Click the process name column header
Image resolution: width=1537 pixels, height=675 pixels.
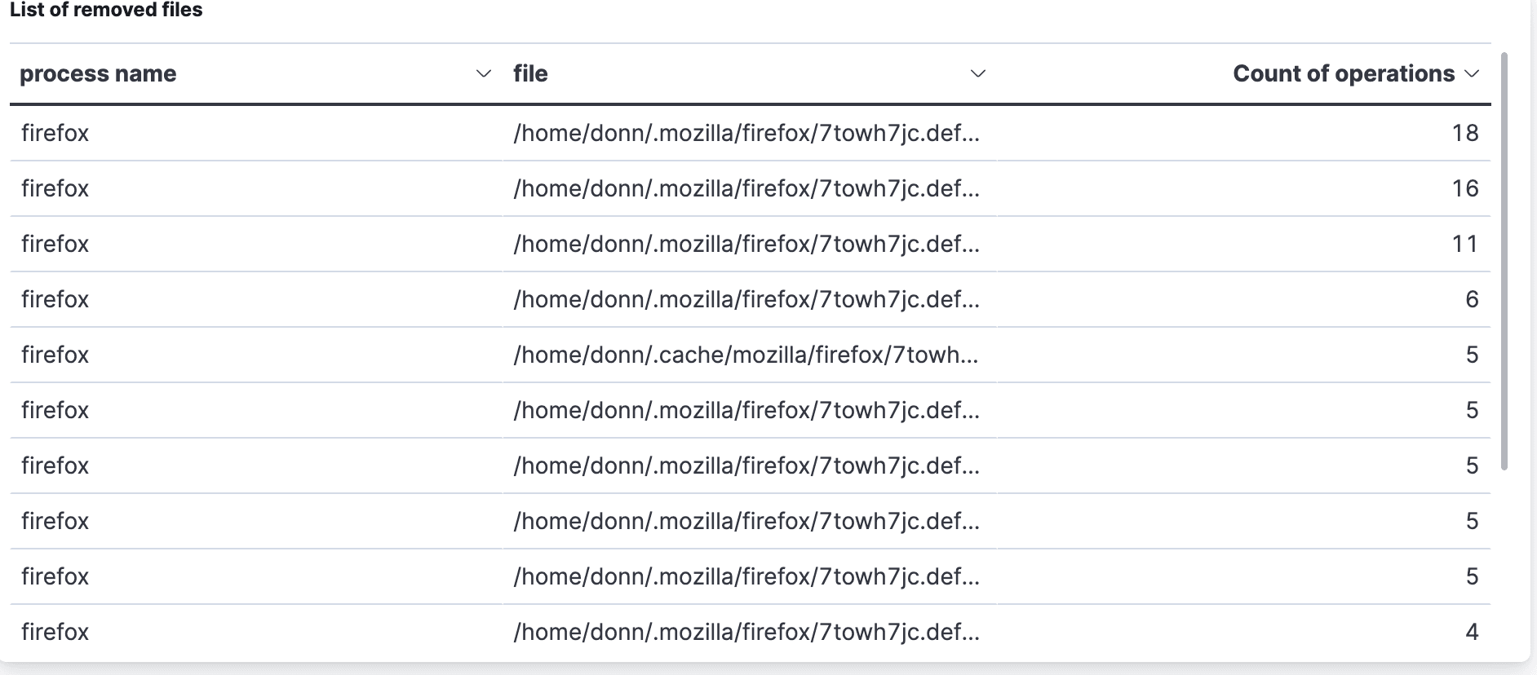(x=98, y=74)
